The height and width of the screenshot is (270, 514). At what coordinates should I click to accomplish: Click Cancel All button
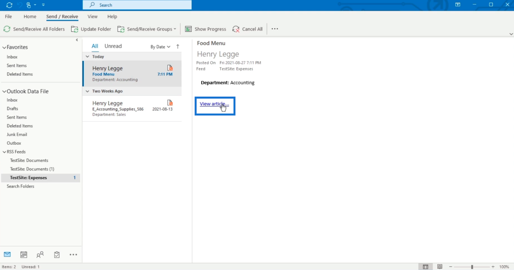[247, 29]
